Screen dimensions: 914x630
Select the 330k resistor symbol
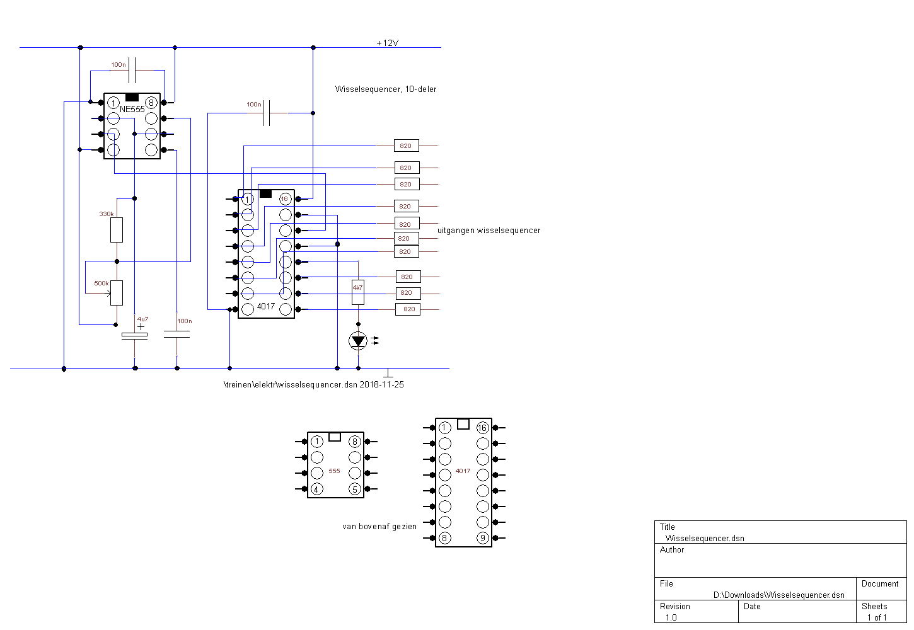click(x=117, y=230)
